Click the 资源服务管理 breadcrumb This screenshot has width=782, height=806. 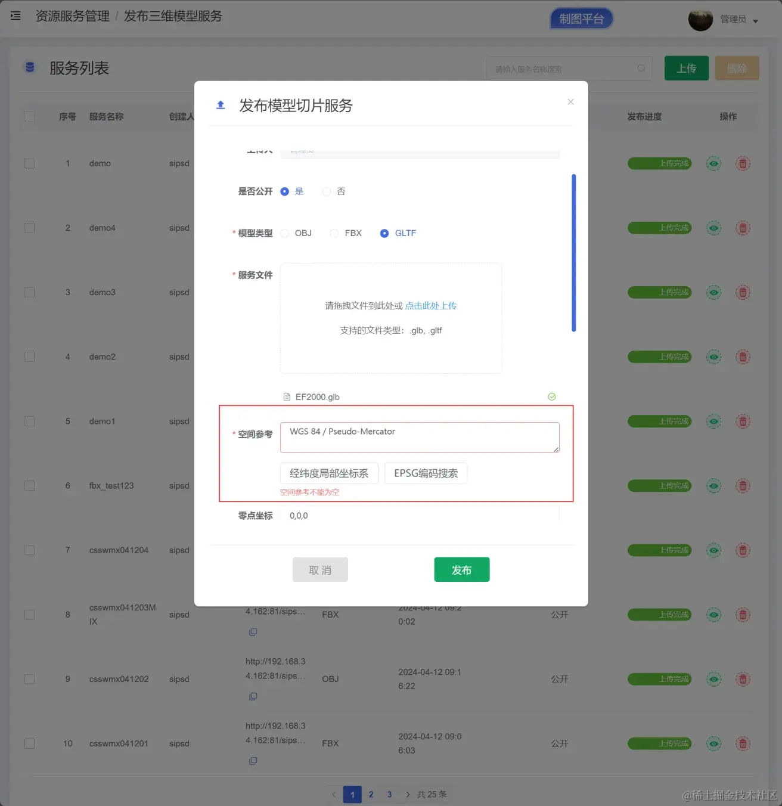coord(73,16)
